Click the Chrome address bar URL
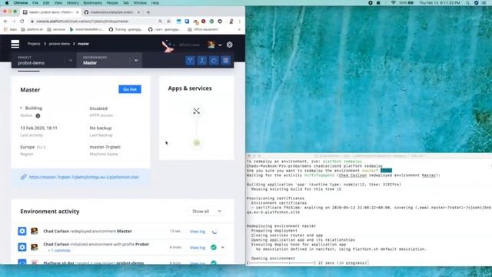The width and height of the screenshot is (492, 277). click(82, 22)
